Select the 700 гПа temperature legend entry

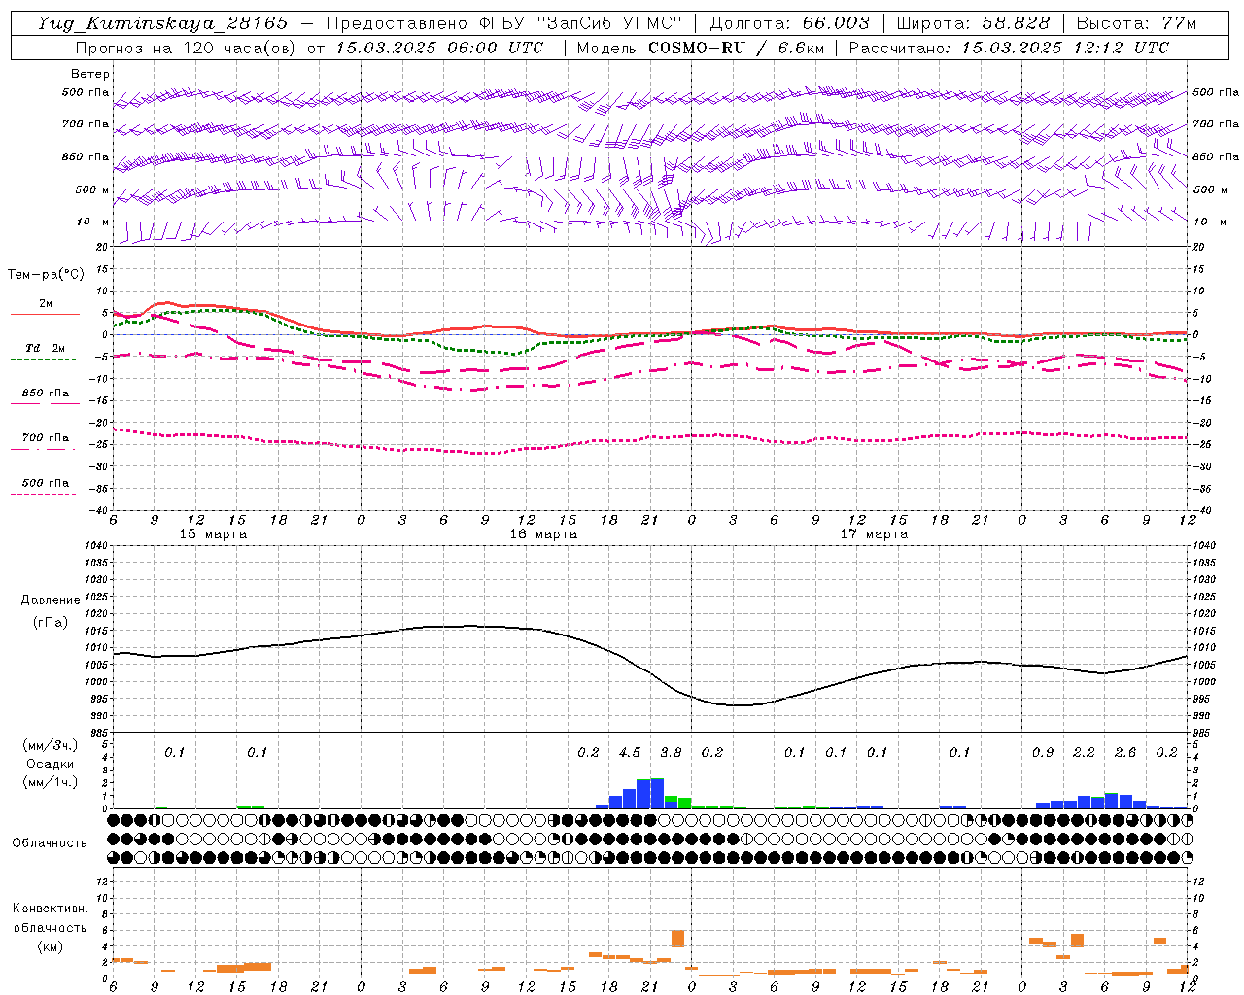click(x=46, y=438)
